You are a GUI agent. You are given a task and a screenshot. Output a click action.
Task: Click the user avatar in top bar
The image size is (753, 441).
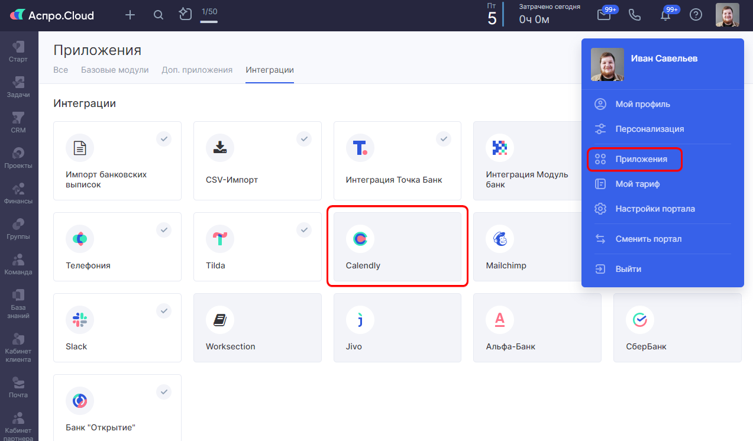point(728,15)
